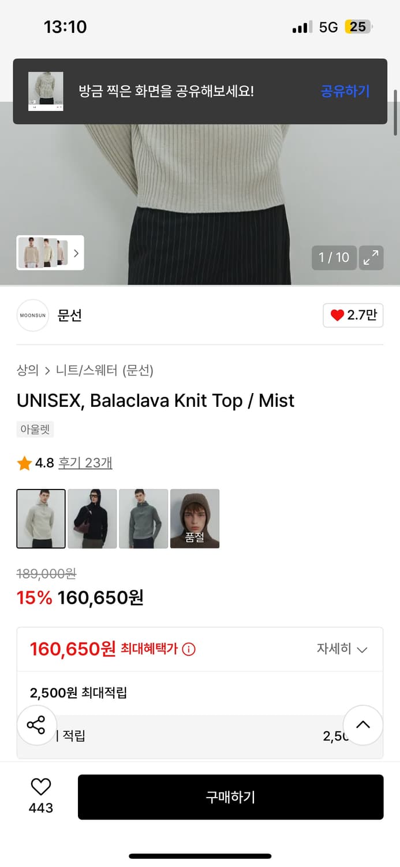This screenshot has width=400, height=867.
Task: Tap the screenshot preview thumbnail in banner
Action: coord(46,91)
